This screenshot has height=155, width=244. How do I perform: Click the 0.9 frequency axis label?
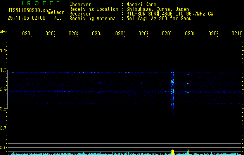point(3,90)
